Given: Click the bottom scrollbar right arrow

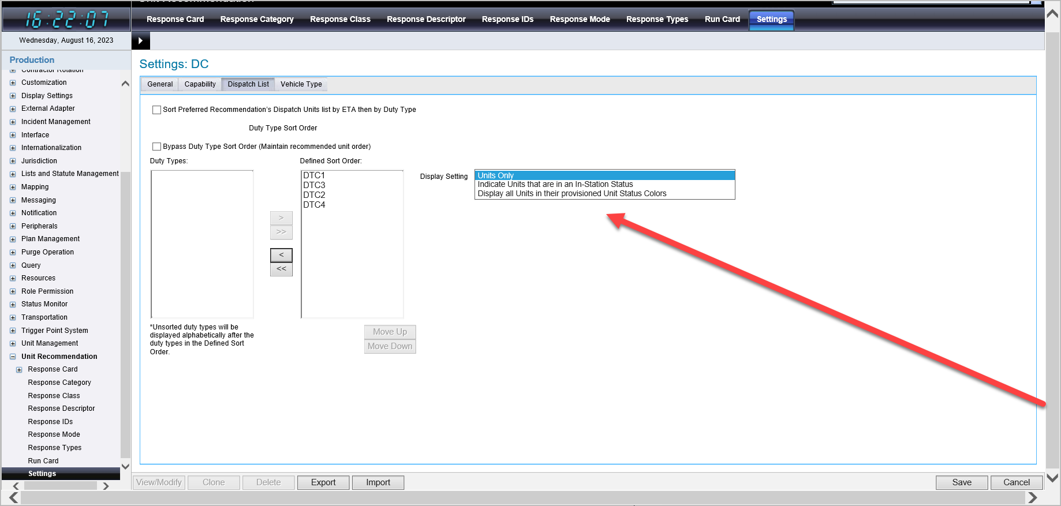Looking at the screenshot, I should [x=1032, y=497].
